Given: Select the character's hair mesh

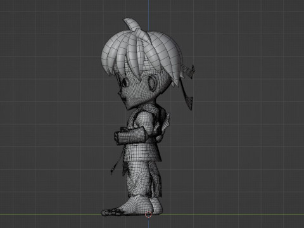Looking at the screenshot, I should click(x=142, y=57).
